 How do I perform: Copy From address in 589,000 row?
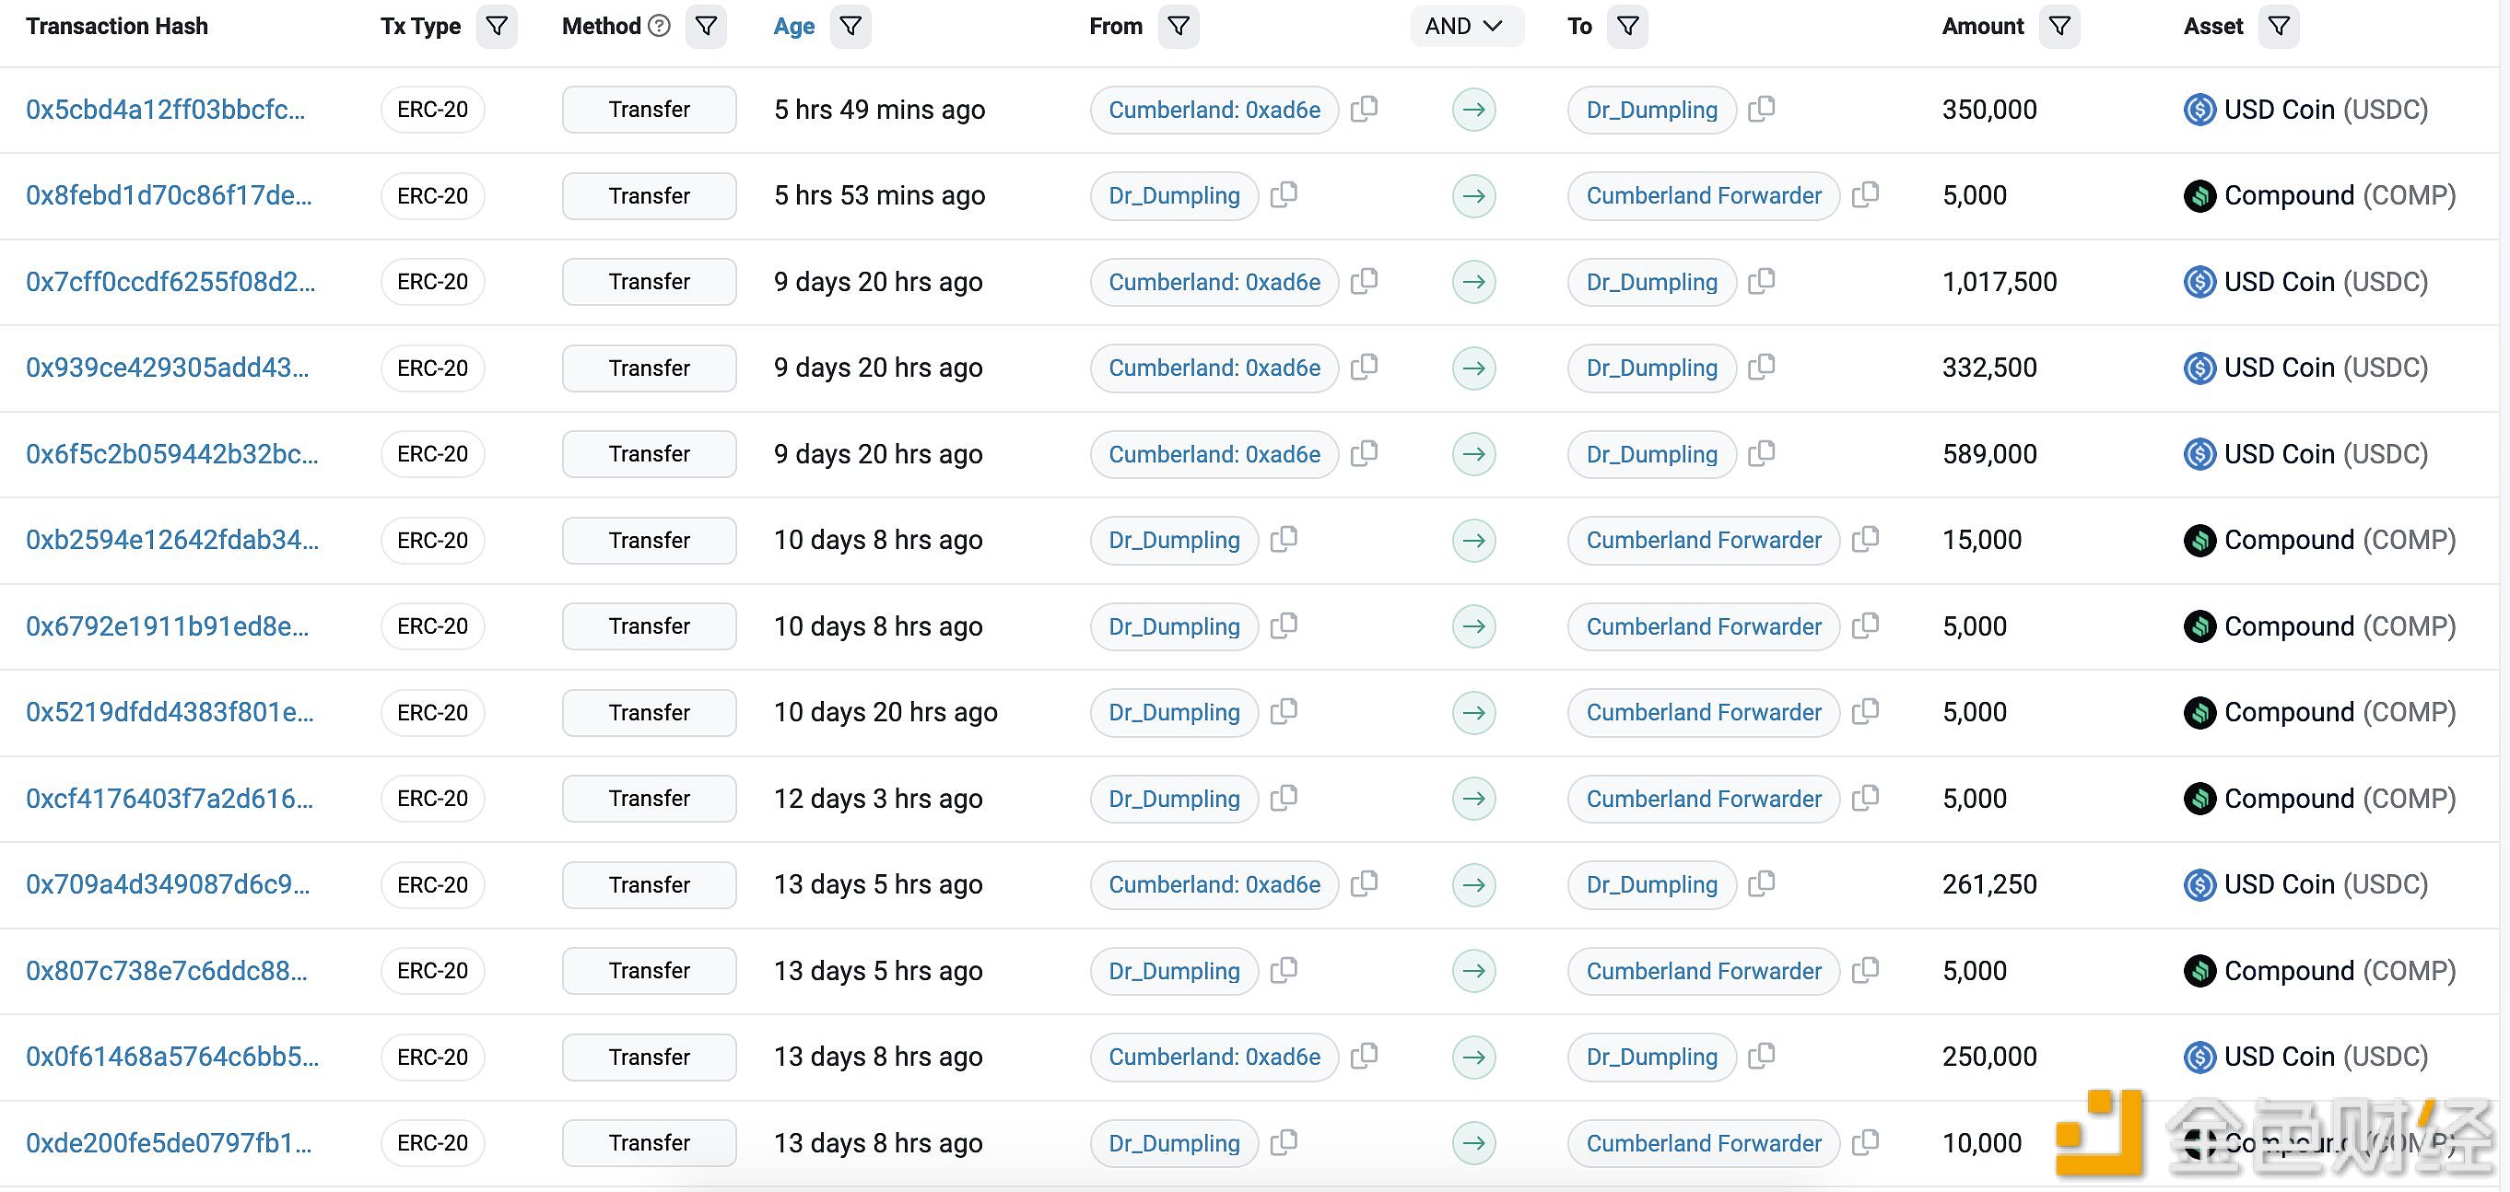point(1364,454)
